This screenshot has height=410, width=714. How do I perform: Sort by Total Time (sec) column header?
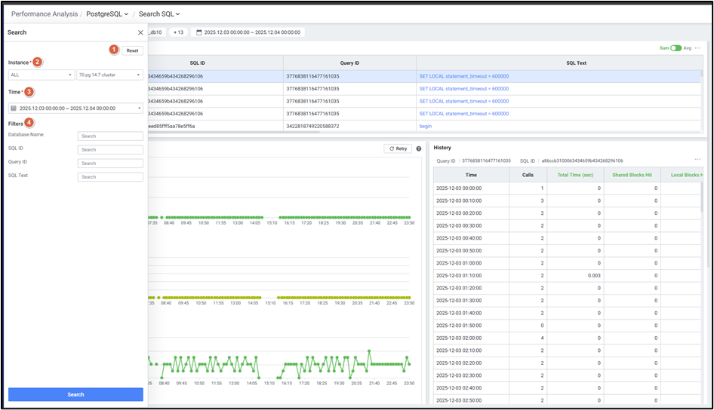point(574,175)
